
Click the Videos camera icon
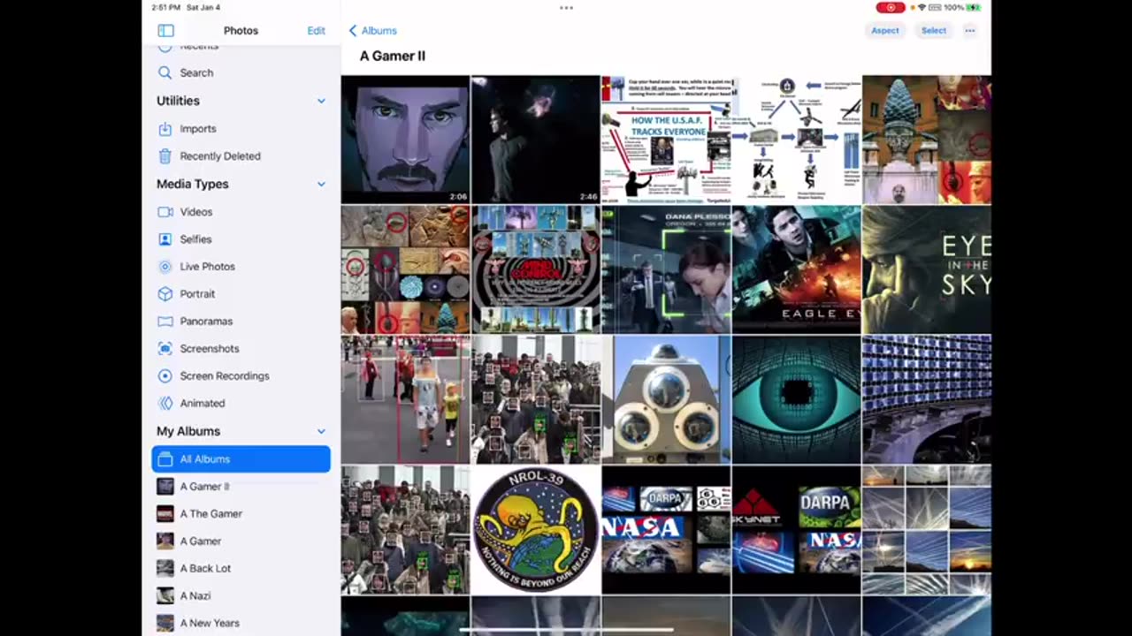tap(164, 211)
